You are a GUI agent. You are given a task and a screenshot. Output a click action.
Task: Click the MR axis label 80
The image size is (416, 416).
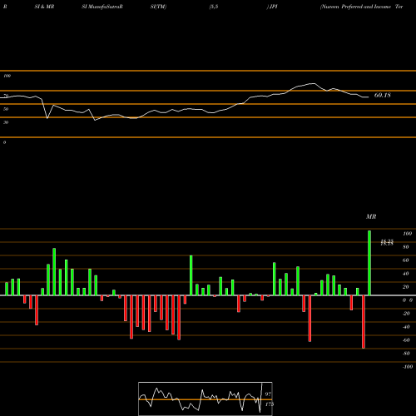(406, 247)
